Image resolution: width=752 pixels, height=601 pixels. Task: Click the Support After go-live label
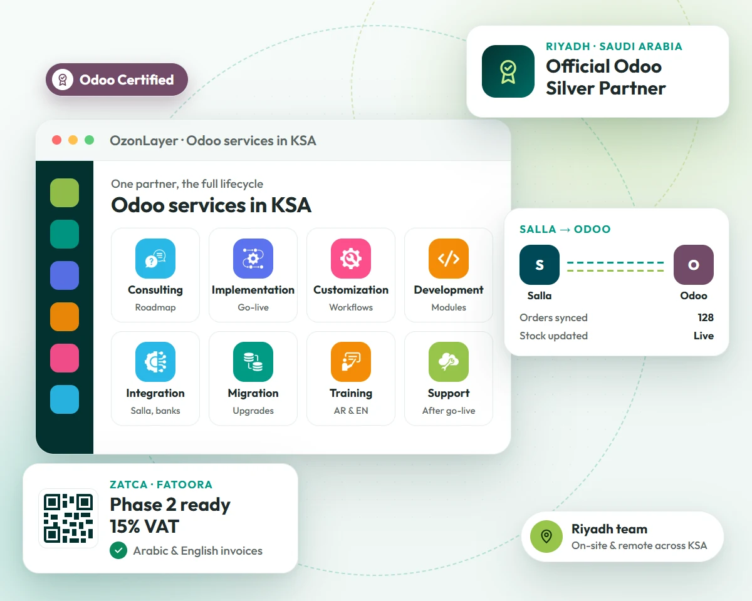[449, 411]
